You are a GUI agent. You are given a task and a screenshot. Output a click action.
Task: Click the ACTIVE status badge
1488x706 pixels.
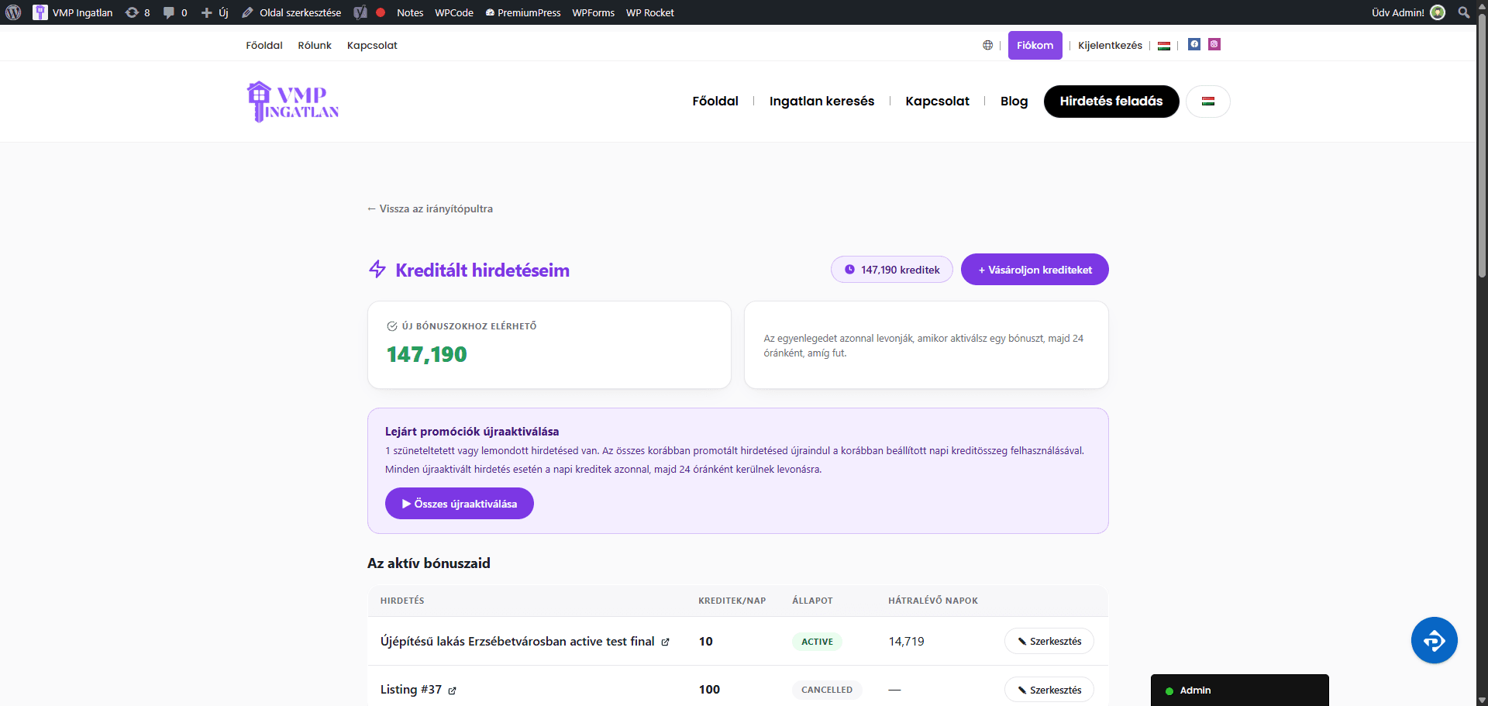click(817, 642)
